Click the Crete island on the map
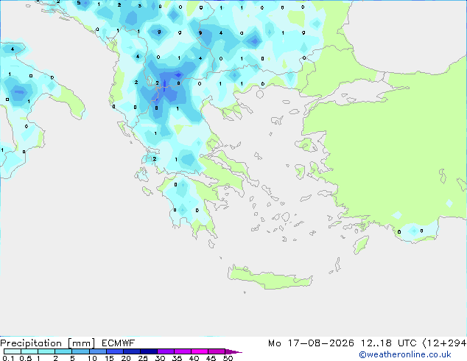Viewport: 467px width, 361px height. tap(270, 278)
